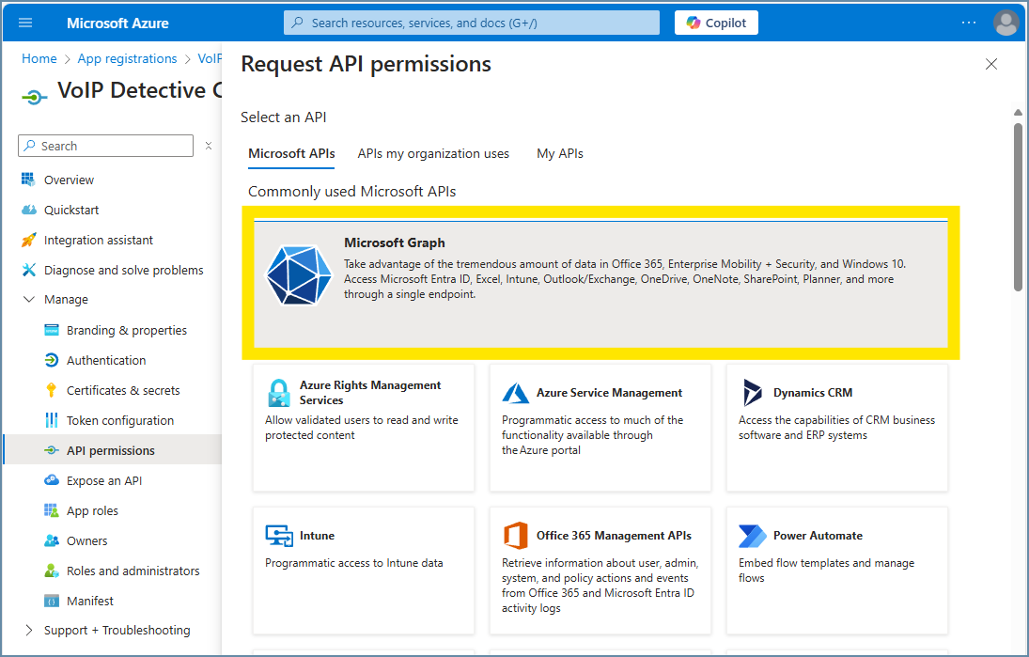
Task: Choose the Dynamics CRM title
Action: (813, 393)
